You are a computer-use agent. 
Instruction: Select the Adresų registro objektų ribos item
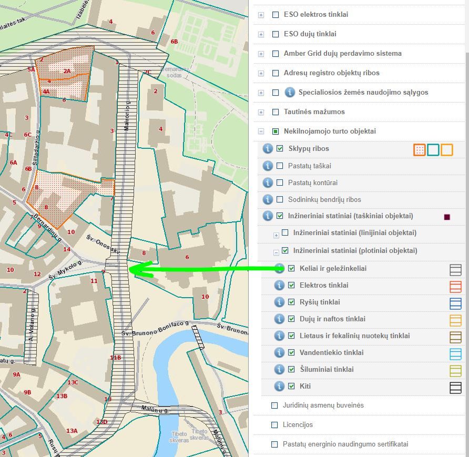tap(331, 73)
